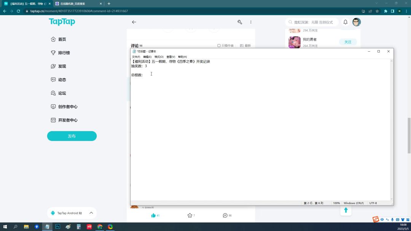
Task: Click the scroll-to-top arrow button
Action: point(346,210)
